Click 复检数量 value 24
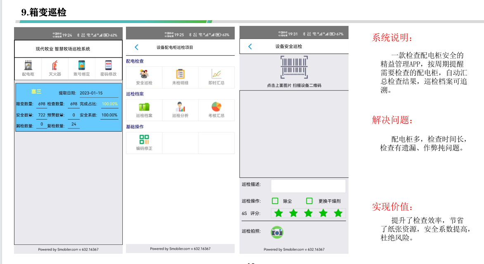 pos(74,124)
